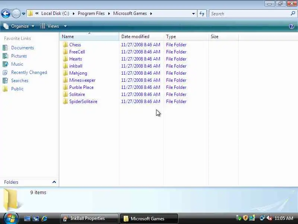Launch Internet Explorer from quick launch
298x224 pixels.
(x=44, y=218)
